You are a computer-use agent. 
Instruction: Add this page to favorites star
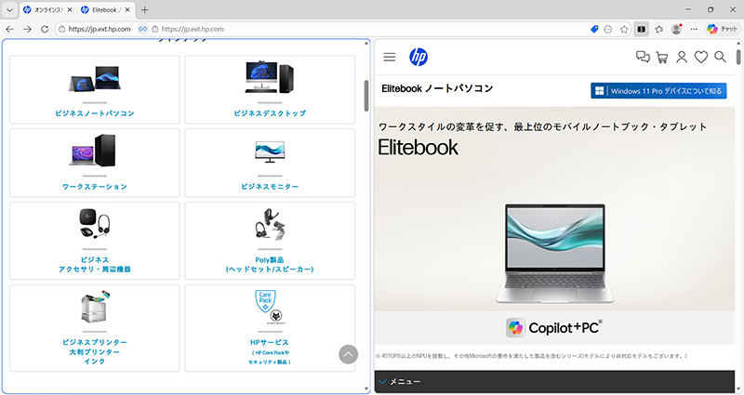[624, 29]
